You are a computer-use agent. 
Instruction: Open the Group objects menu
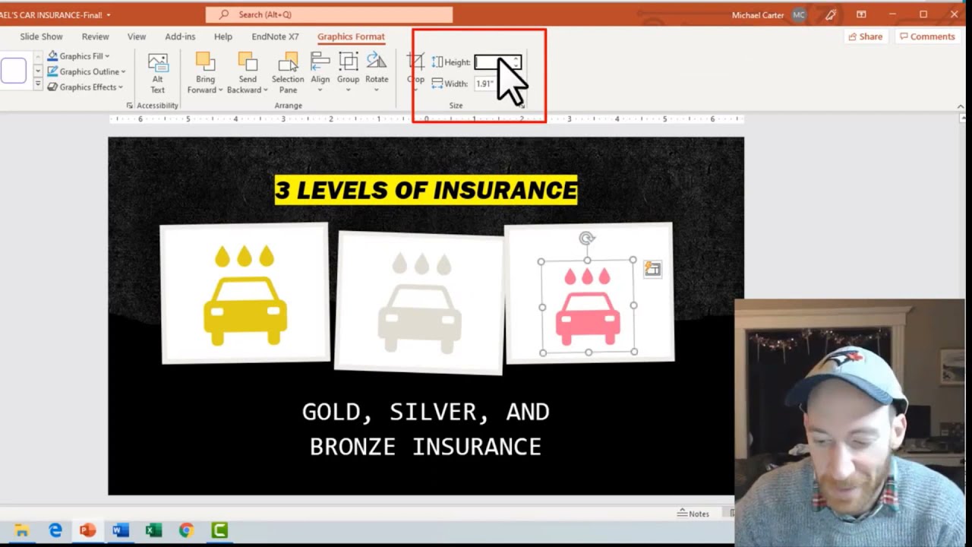coord(349,73)
